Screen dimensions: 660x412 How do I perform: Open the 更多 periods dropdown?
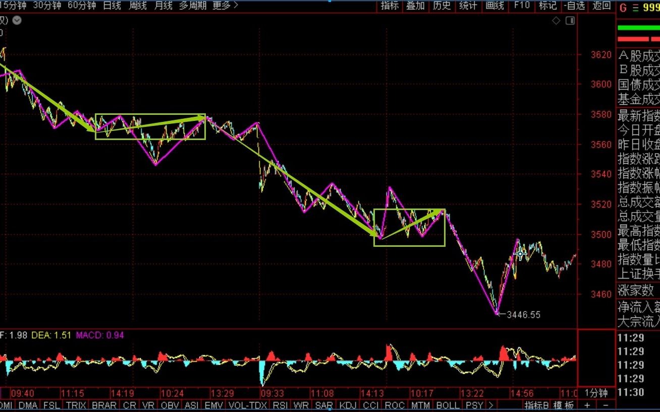(226, 6)
